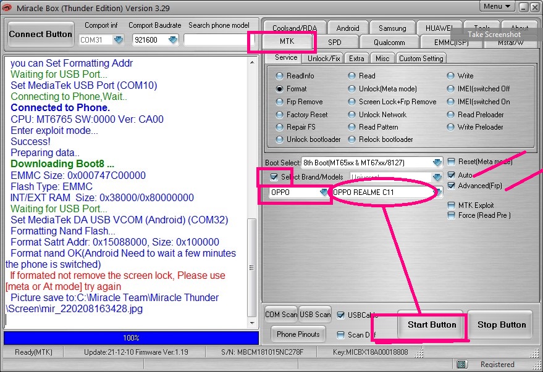
Task: Open the Menu dropdown in title bar
Action: [x=497, y=6]
